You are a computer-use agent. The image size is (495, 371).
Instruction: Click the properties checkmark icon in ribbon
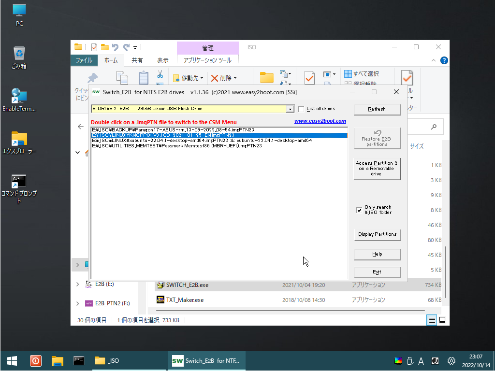pyautogui.click(x=310, y=78)
